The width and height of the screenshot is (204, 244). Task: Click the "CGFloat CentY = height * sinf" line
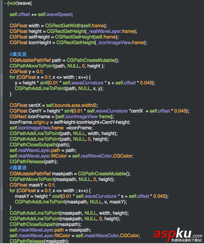[x=99, y=111]
